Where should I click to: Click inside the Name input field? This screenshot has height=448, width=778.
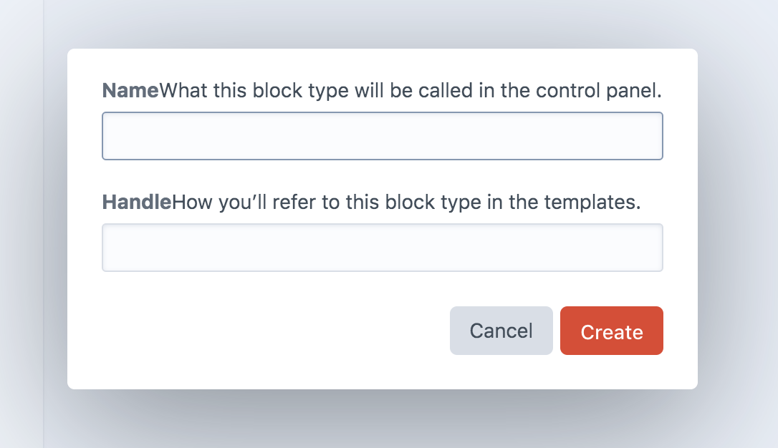click(x=383, y=136)
